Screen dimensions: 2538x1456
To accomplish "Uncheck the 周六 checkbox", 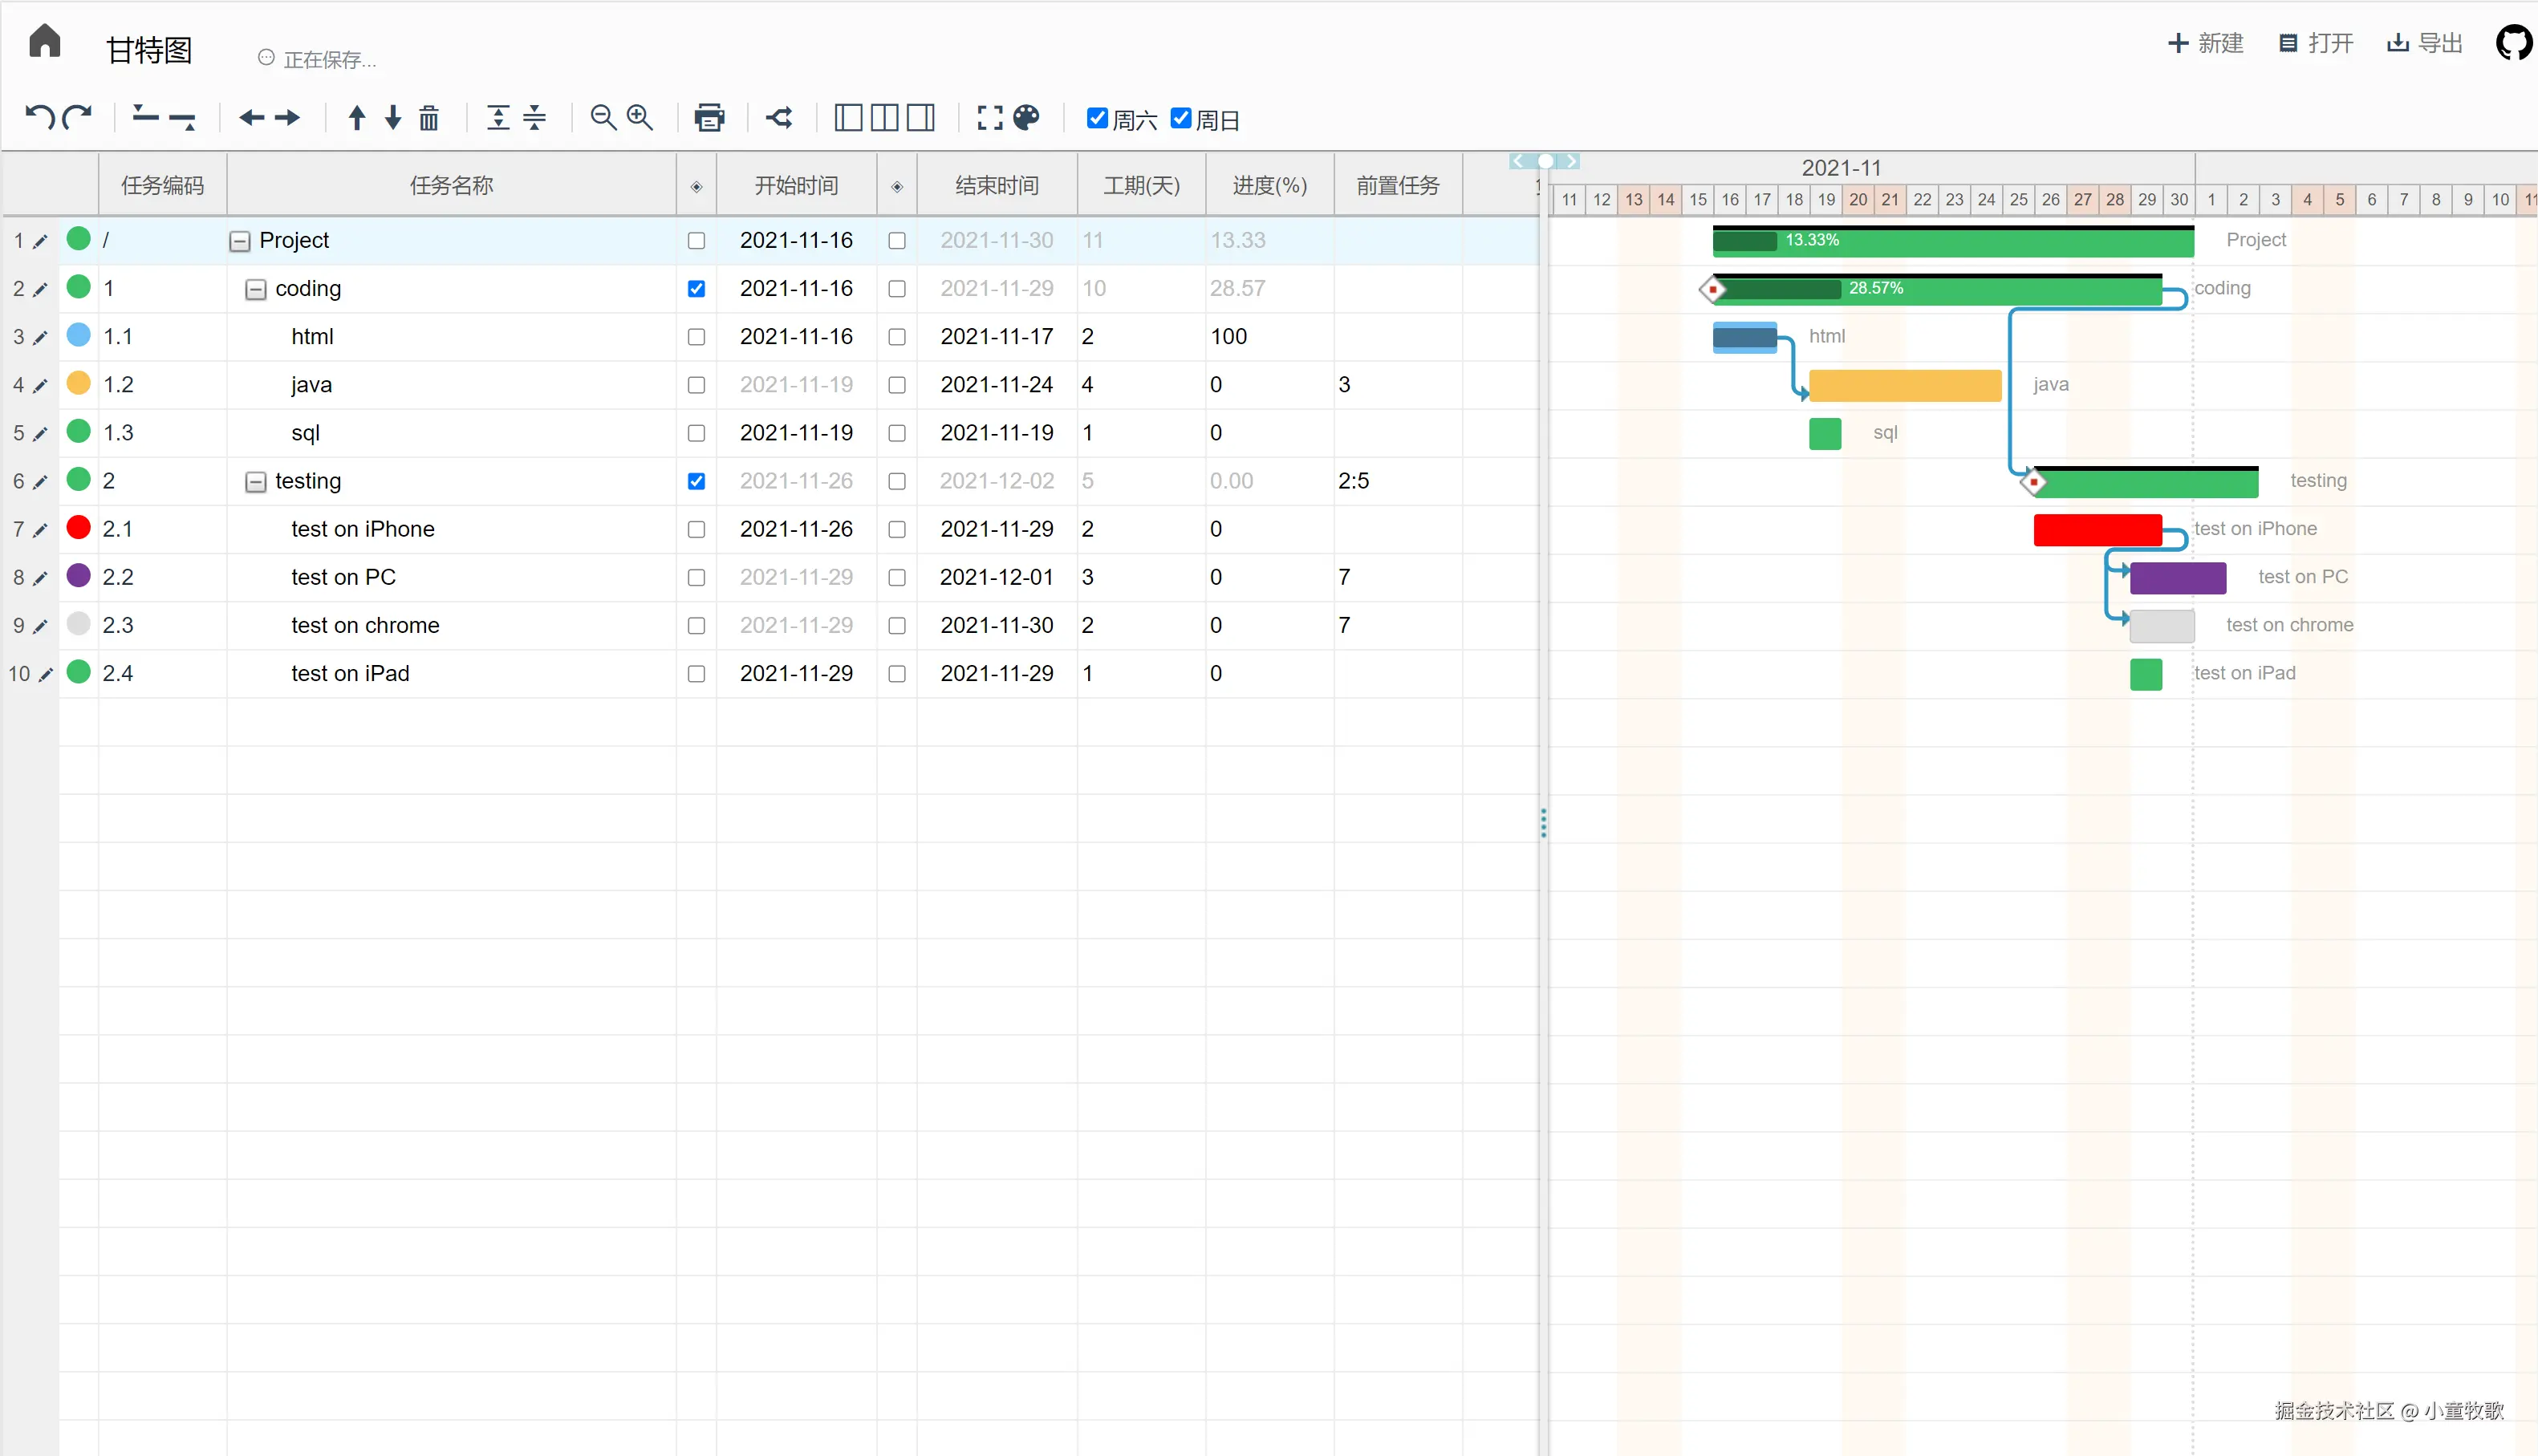I will [1097, 118].
